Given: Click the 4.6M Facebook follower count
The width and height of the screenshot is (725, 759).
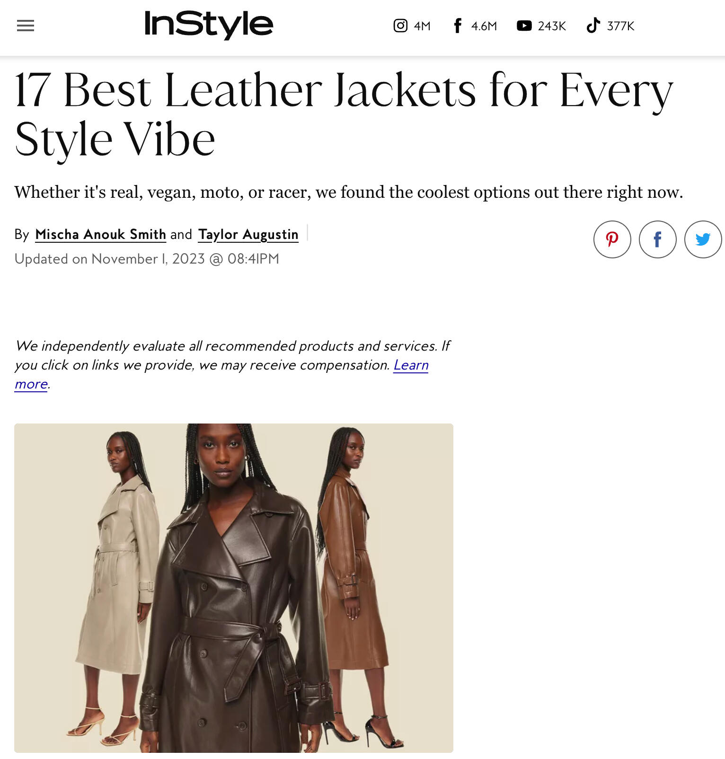Looking at the screenshot, I should 484,26.
